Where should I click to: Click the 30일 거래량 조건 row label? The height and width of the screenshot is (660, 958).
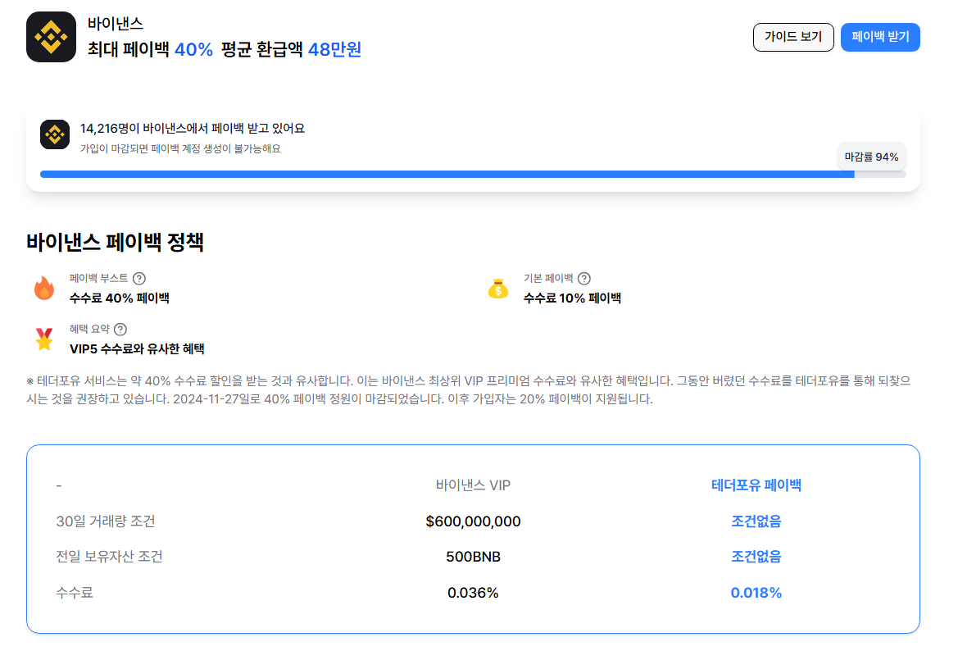[x=106, y=521]
